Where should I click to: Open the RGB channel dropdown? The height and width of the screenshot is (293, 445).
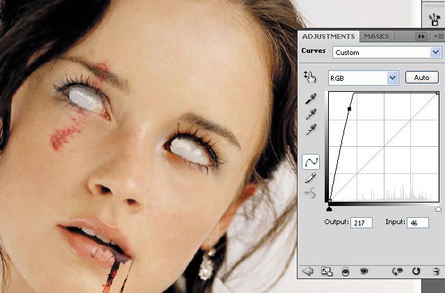click(363, 78)
